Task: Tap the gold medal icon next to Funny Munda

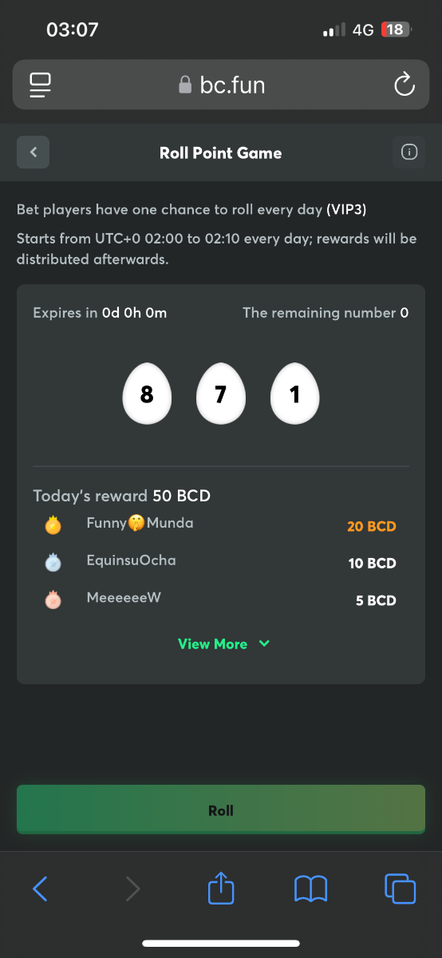Action: [x=53, y=525]
